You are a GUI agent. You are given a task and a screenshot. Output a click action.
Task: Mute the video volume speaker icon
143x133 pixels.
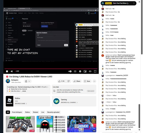pyautogui.click(x=12, y=71)
